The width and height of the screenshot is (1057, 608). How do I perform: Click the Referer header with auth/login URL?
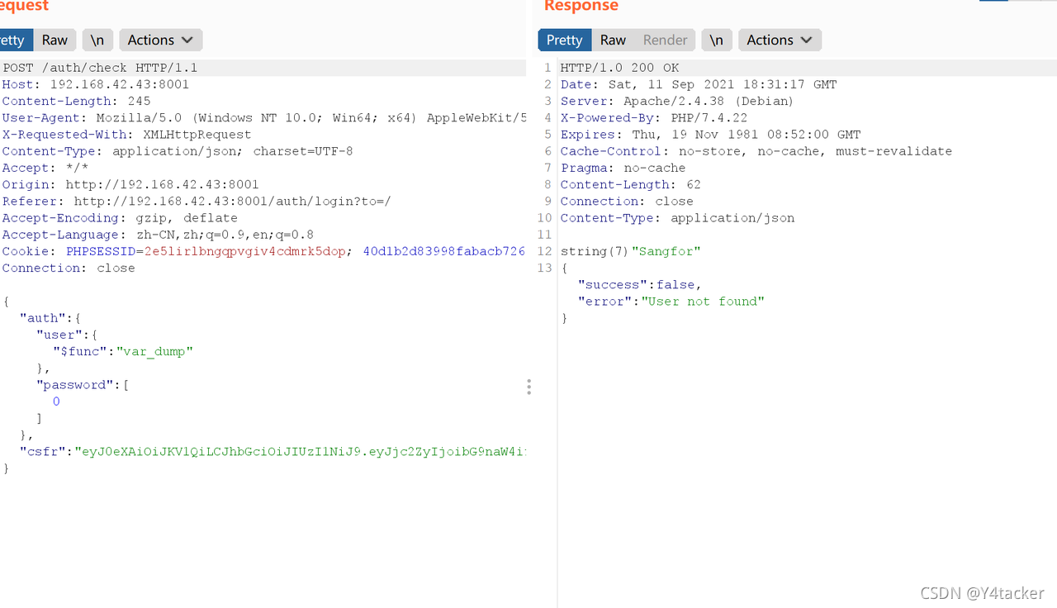197,201
